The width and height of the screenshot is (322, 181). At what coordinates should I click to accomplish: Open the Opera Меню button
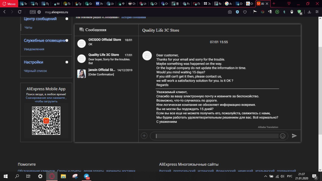(9, 4)
